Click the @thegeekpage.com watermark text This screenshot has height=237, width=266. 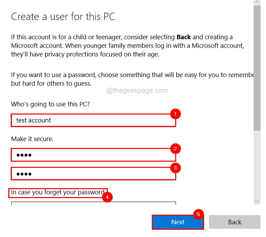[137, 91]
